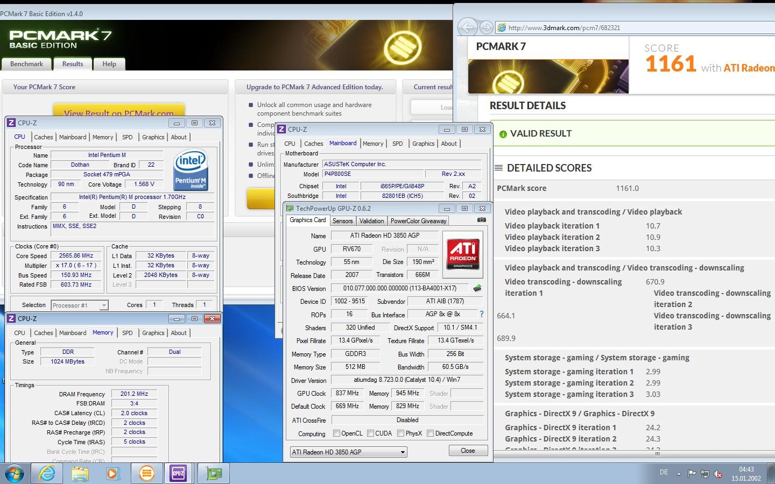Toggle the DirectCompute checkbox

click(430, 433)
